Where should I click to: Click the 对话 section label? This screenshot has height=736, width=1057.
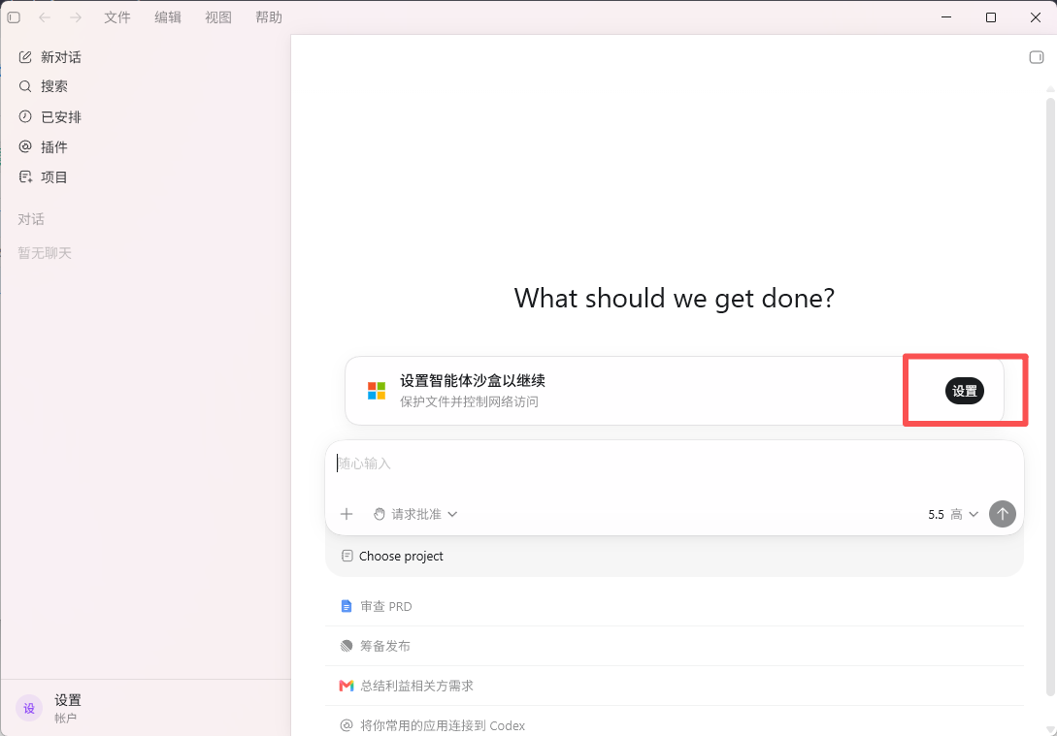[x=31, y=219]
